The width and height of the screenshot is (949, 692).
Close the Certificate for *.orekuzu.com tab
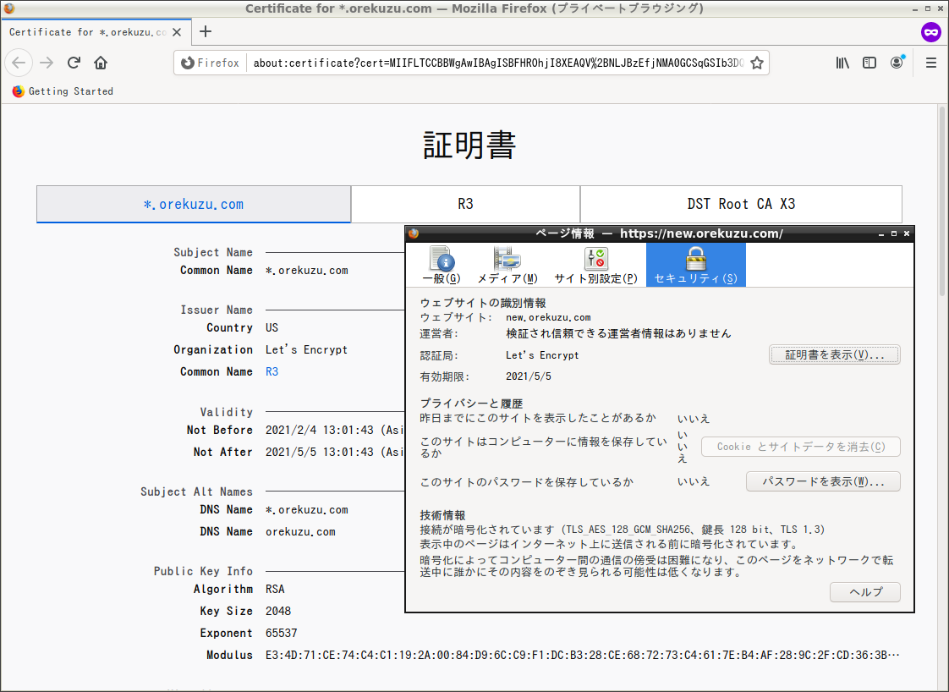(177, 32)
